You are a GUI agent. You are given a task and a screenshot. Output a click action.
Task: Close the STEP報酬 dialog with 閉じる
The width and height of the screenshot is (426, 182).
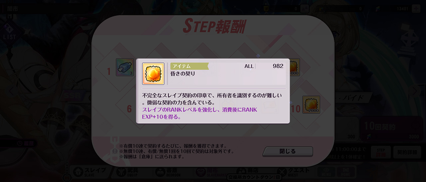(x=288, y=151)
